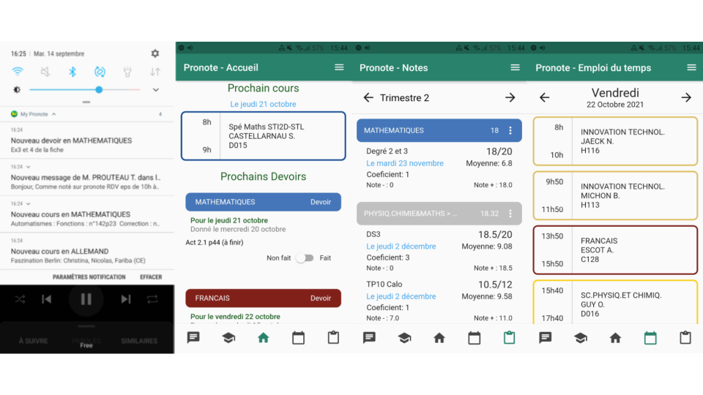
Task: Open the FRANCAIS ESCOT A. course card
Action: coord(614,250)
